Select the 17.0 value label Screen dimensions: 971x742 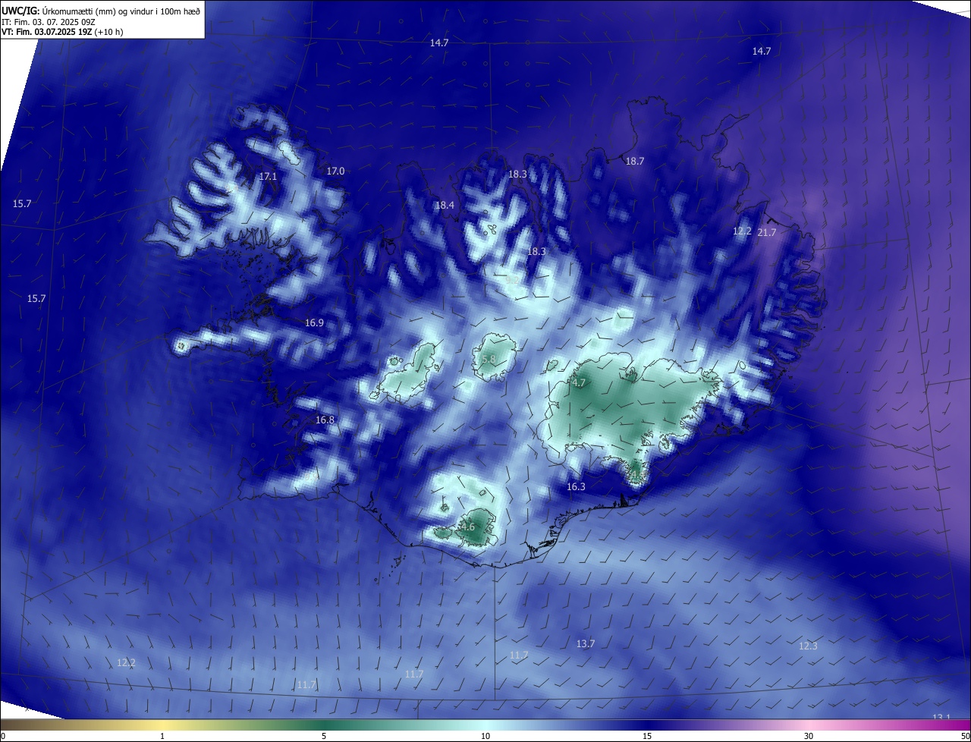click(x=335, y=171)
